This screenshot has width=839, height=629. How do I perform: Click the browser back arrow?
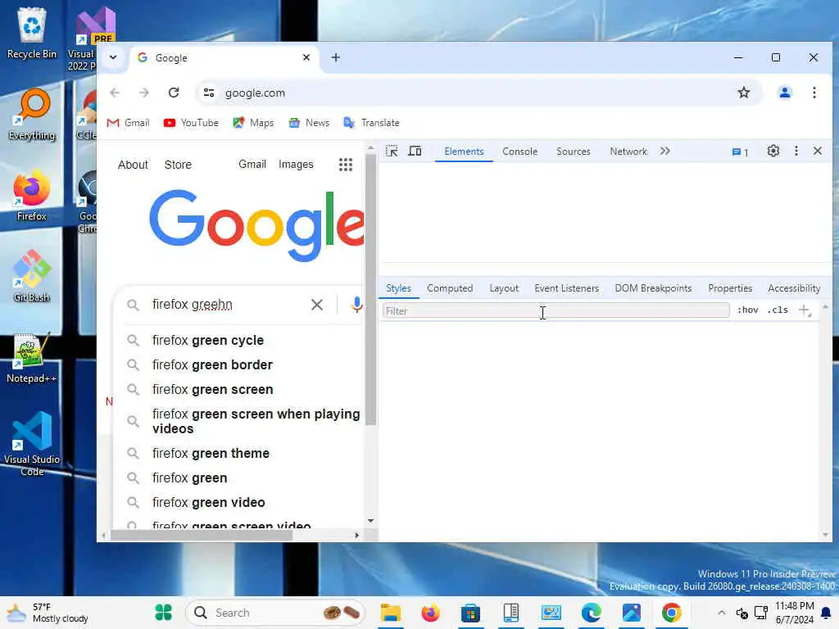coord(115,93)
